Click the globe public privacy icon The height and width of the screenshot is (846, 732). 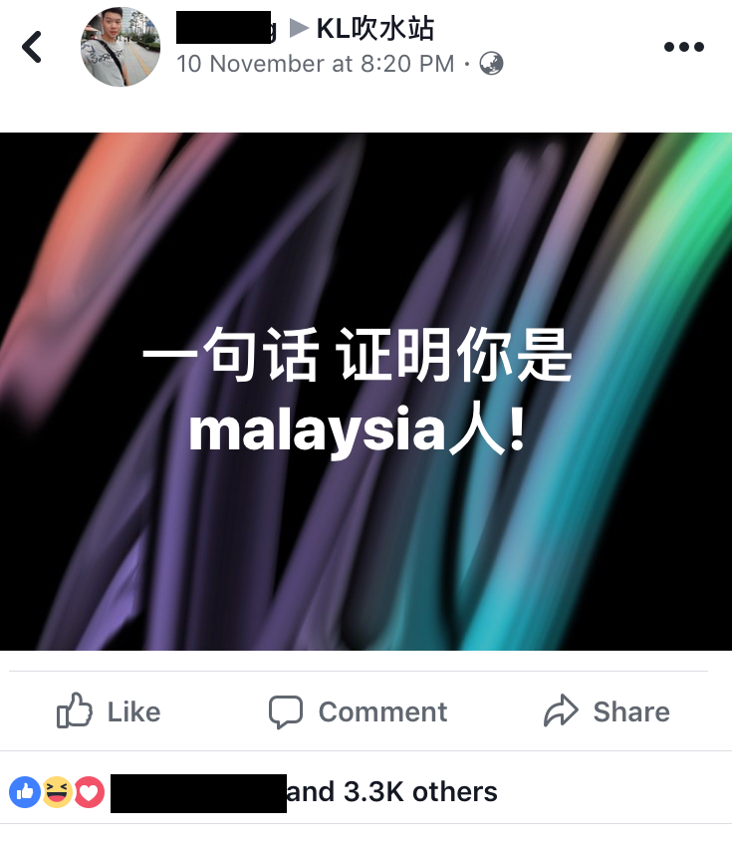coord(491,64)
